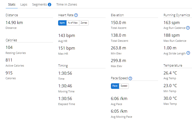Open the Stats tab
The height and width of the screenshot is (120, 192).
[12, 5]
